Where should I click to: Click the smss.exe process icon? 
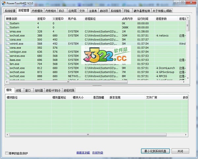point(8,31)
